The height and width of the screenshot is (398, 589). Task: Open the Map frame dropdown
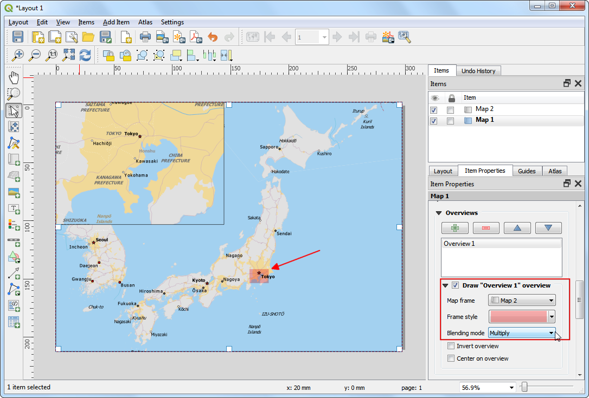tap(522, 301)
